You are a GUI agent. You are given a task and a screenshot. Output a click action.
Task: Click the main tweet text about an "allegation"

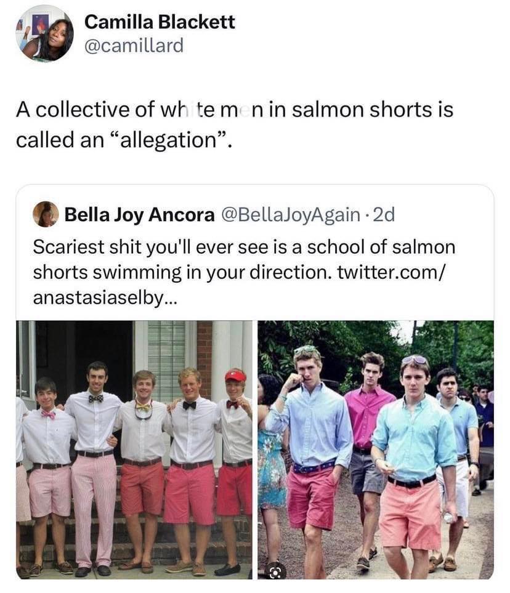tap(234, 124)
